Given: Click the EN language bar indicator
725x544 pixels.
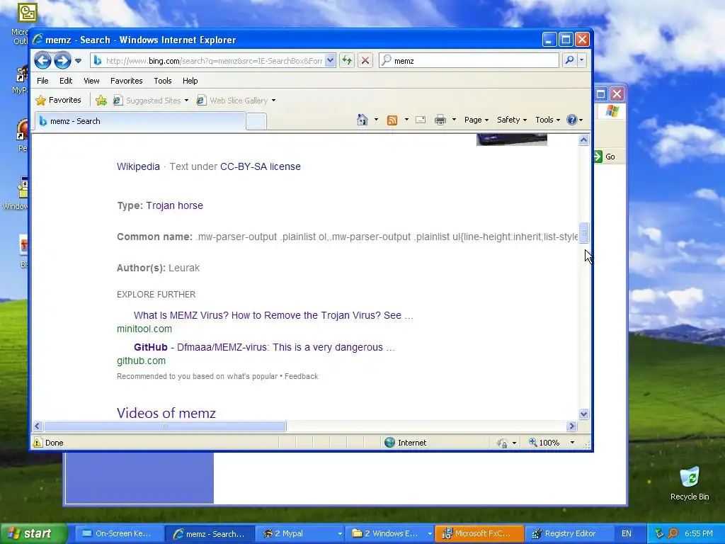Looking at the screenshot, I should (x=627, y=533).
